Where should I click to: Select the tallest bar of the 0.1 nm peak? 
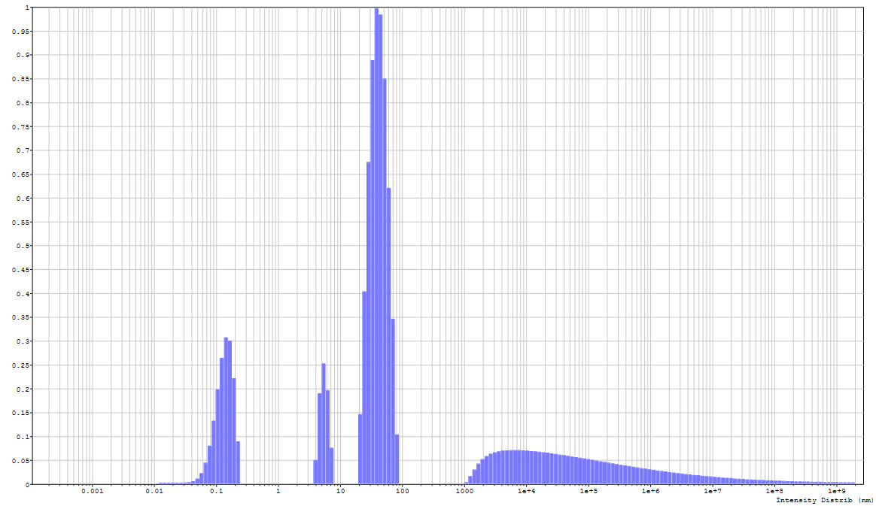[x=226, y=411]
